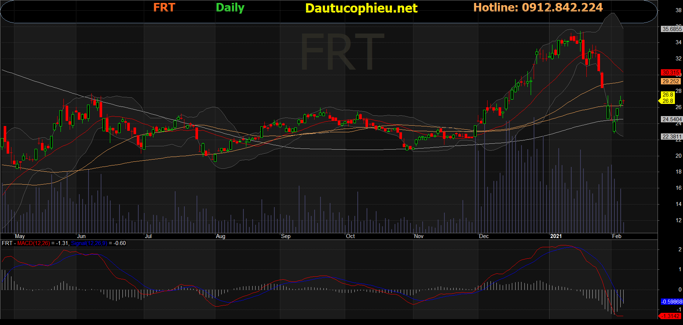
Task: Select the blue -0.598688 signal value tag
Action: pyautogui.click(x=672, y=302)
